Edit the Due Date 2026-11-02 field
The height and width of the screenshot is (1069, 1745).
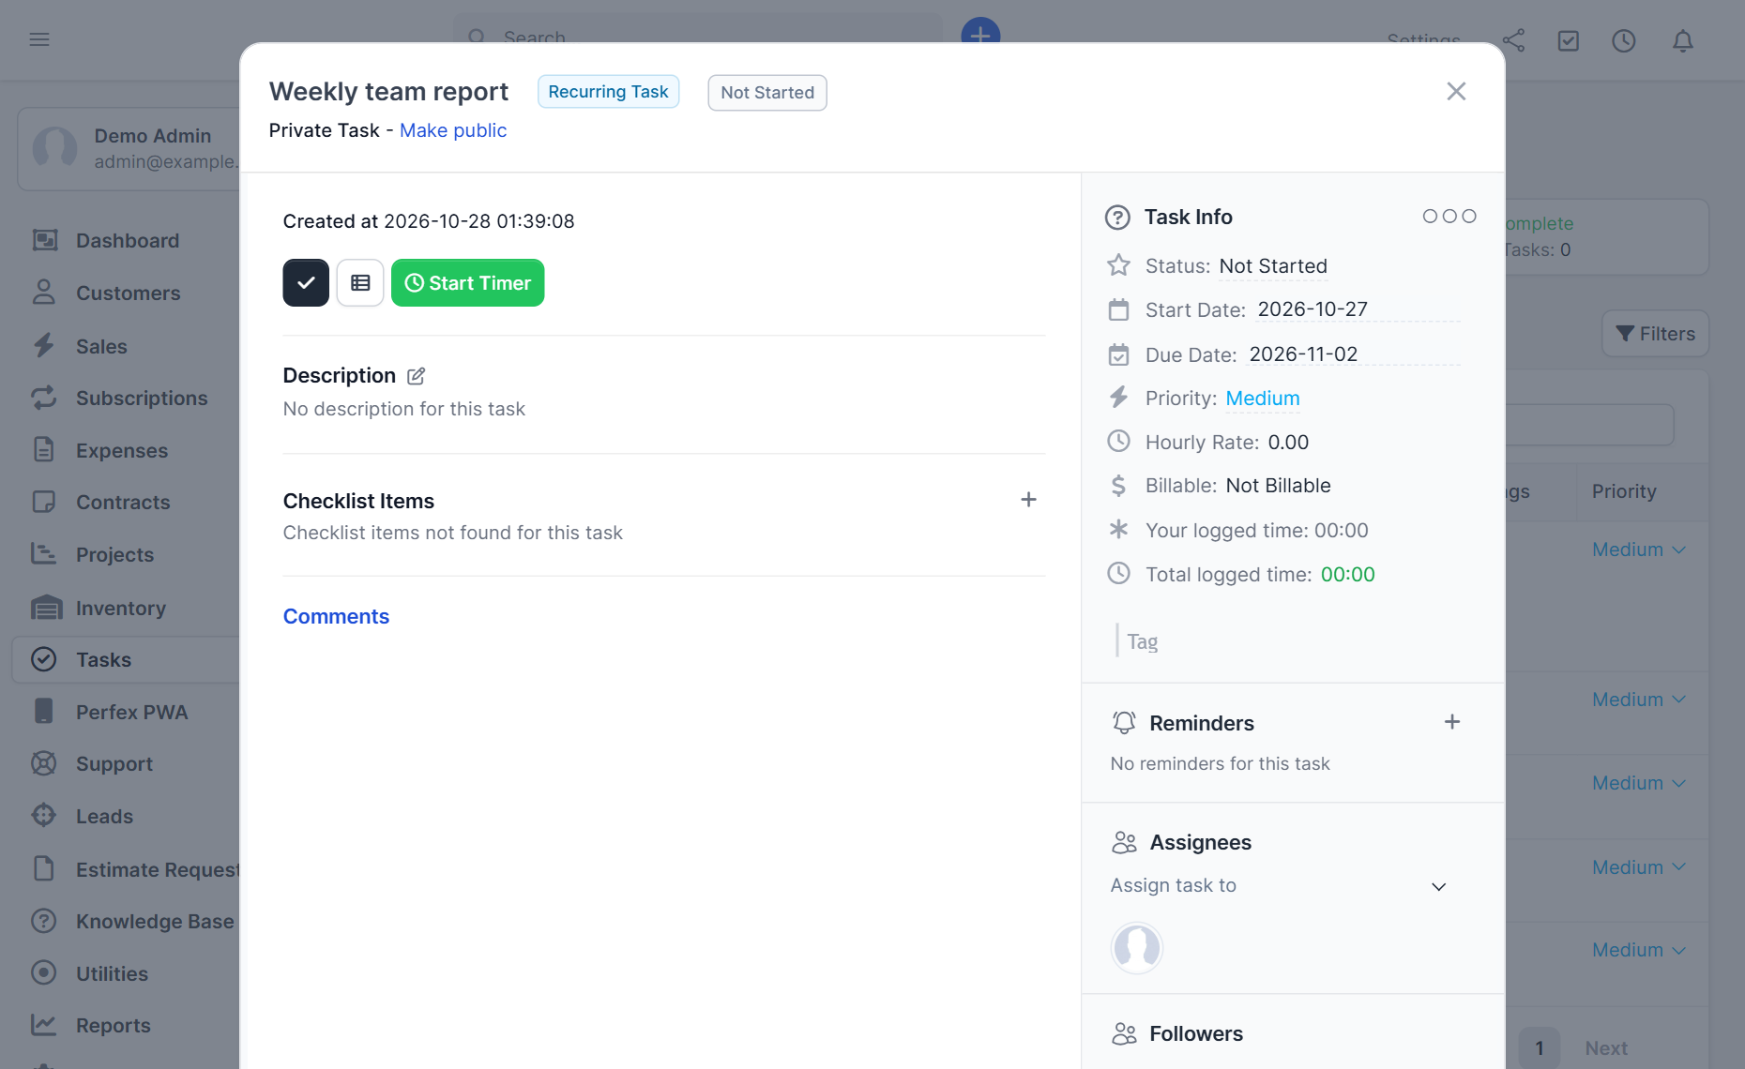[x=1353, y=354]
